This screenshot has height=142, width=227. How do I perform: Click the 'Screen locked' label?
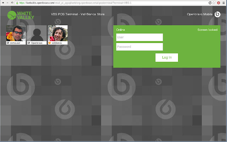[207, 30]
